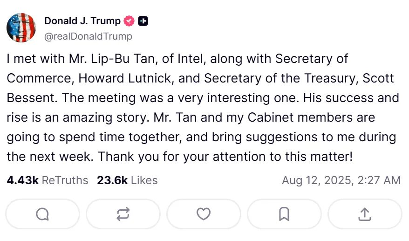Click Bessent in the post text
Image resolution: width=409 pixels, height=241 pixels.
tap(31, 98)
